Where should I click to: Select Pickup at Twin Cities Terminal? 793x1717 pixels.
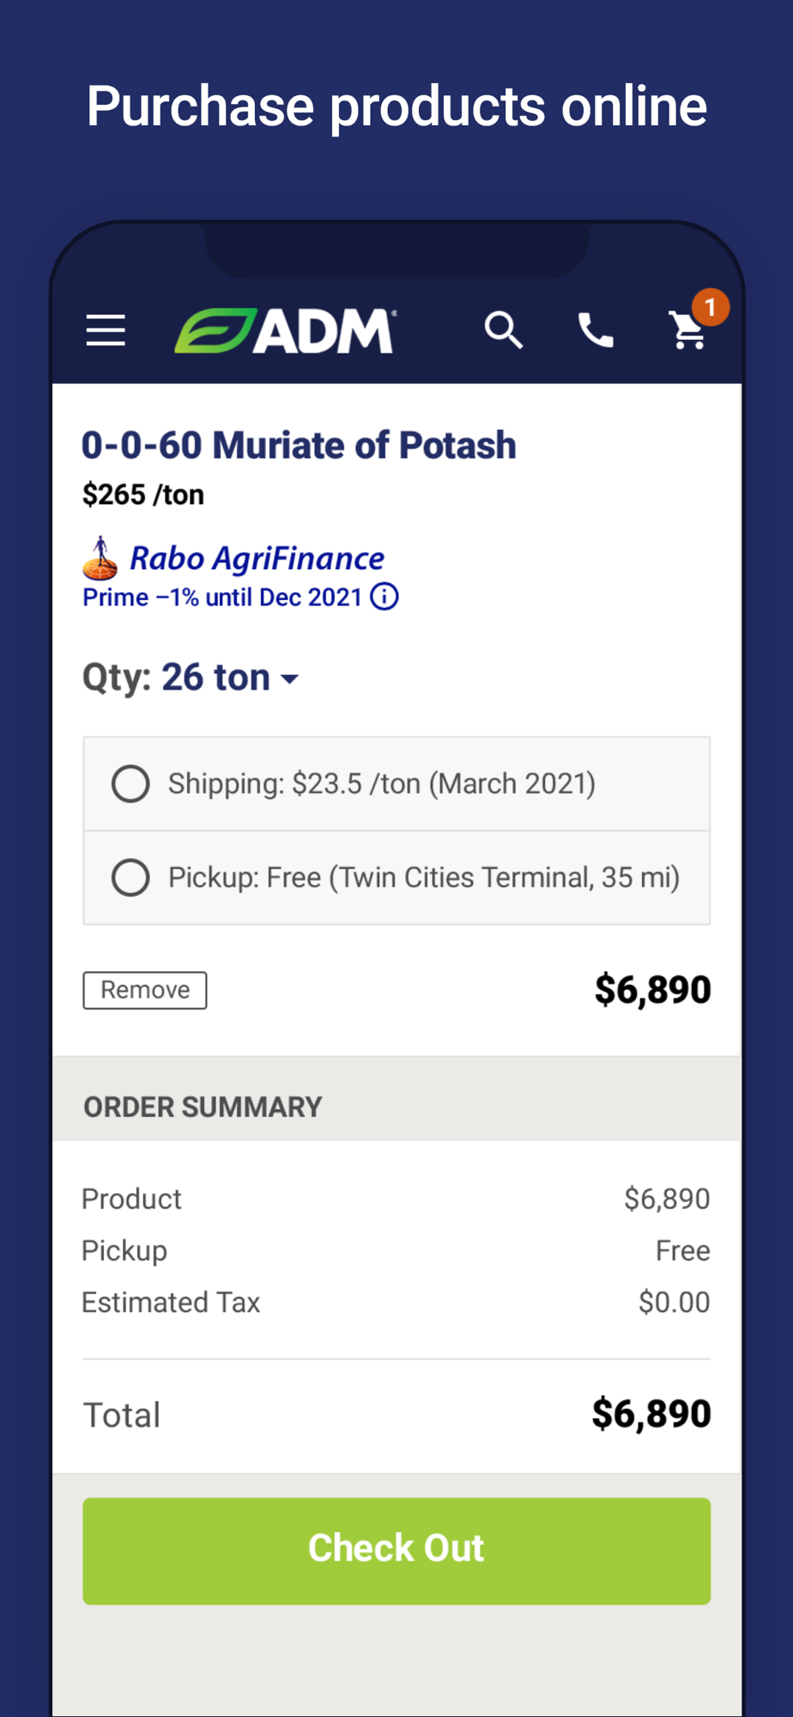coord(130,877)
